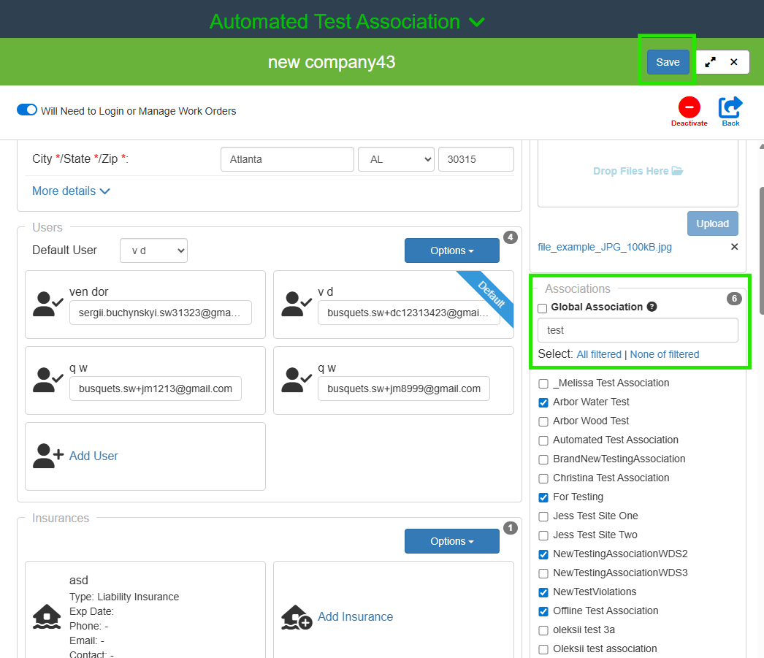The image size is (764, 658).
Task: Check the Global Association checkbox
Action: (x=543, y=308)
